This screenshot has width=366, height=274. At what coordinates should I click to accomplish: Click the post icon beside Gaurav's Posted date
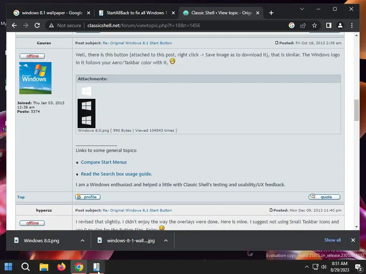point(277,43)
